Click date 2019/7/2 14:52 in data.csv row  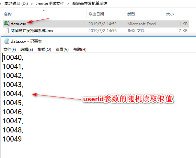click(x=102, y=24)
